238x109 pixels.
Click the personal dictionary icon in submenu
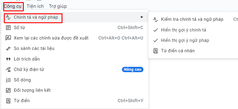click(x=156, y=51)
